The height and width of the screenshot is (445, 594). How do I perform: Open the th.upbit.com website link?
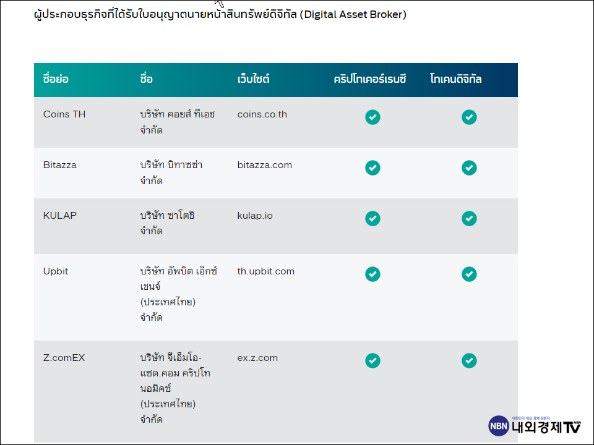pos(266,271)
